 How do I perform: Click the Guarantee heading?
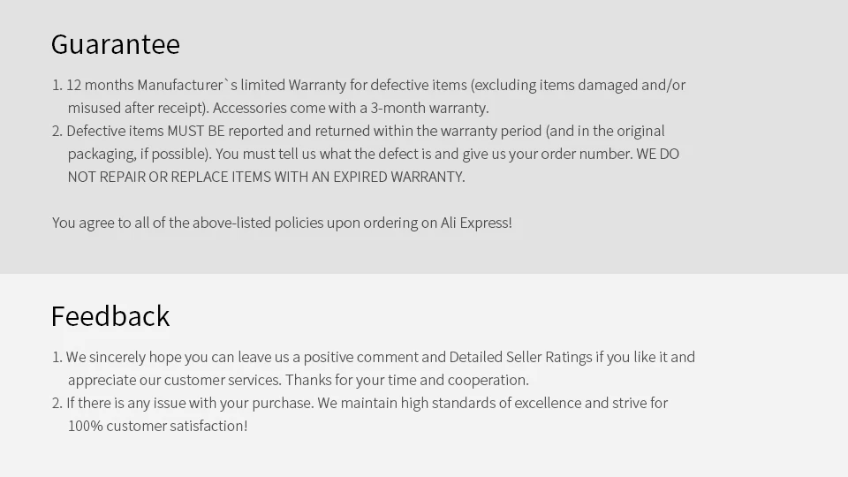point(115,44)
